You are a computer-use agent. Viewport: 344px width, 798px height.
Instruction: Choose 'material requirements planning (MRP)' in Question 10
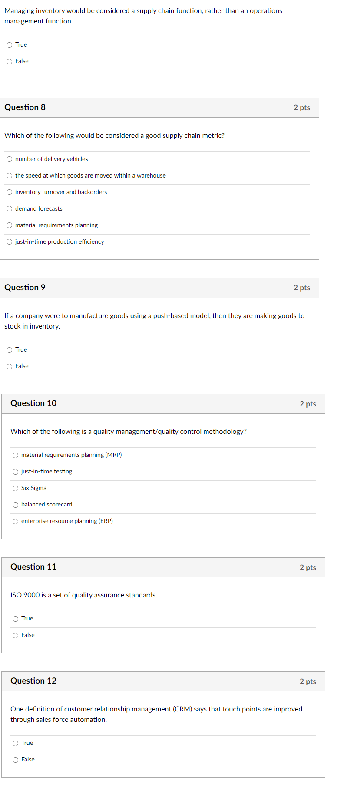(x=16, y=455)
